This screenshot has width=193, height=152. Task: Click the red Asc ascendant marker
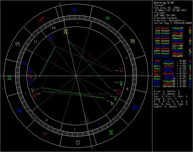(30, 76)
